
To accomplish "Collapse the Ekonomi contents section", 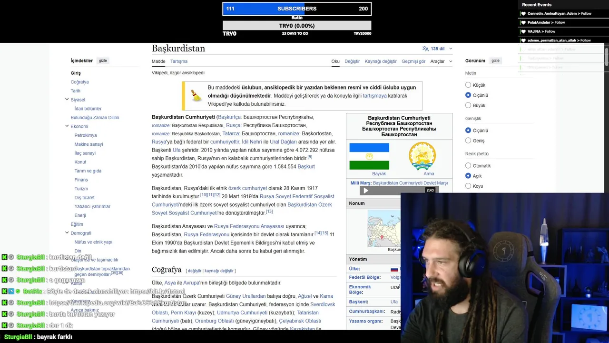I will [x=67, y=126].
